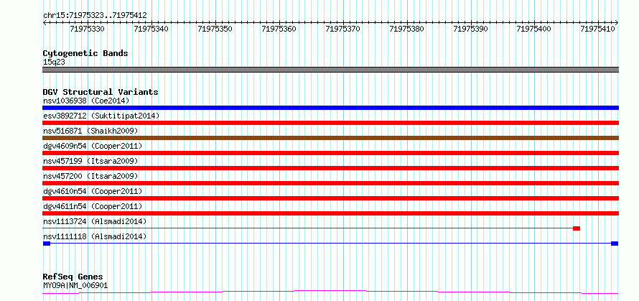
Task: Select the esv3892712 (Suktitipat2014) red bar
Action: [330, 123]
